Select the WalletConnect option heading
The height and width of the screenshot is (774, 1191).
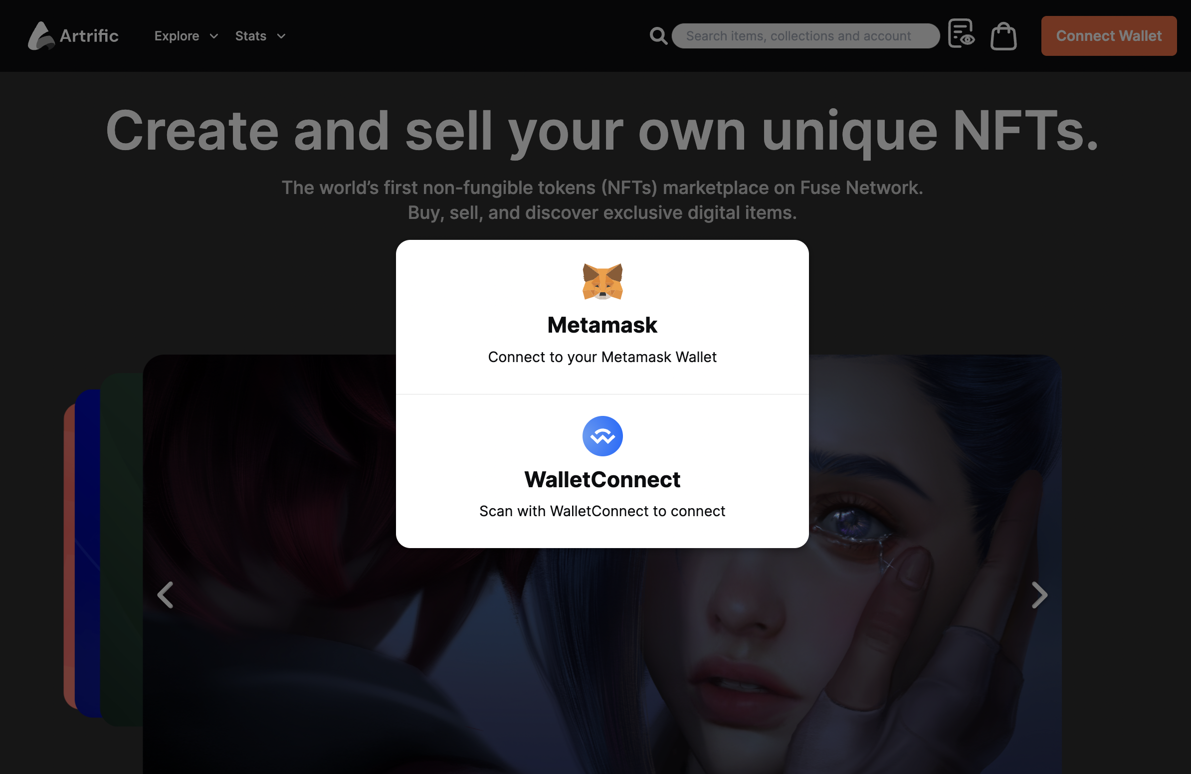(602, 479)
